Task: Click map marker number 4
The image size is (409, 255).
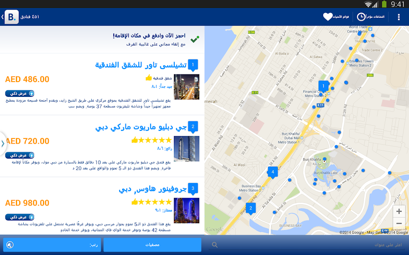Action: pos(273,172)
